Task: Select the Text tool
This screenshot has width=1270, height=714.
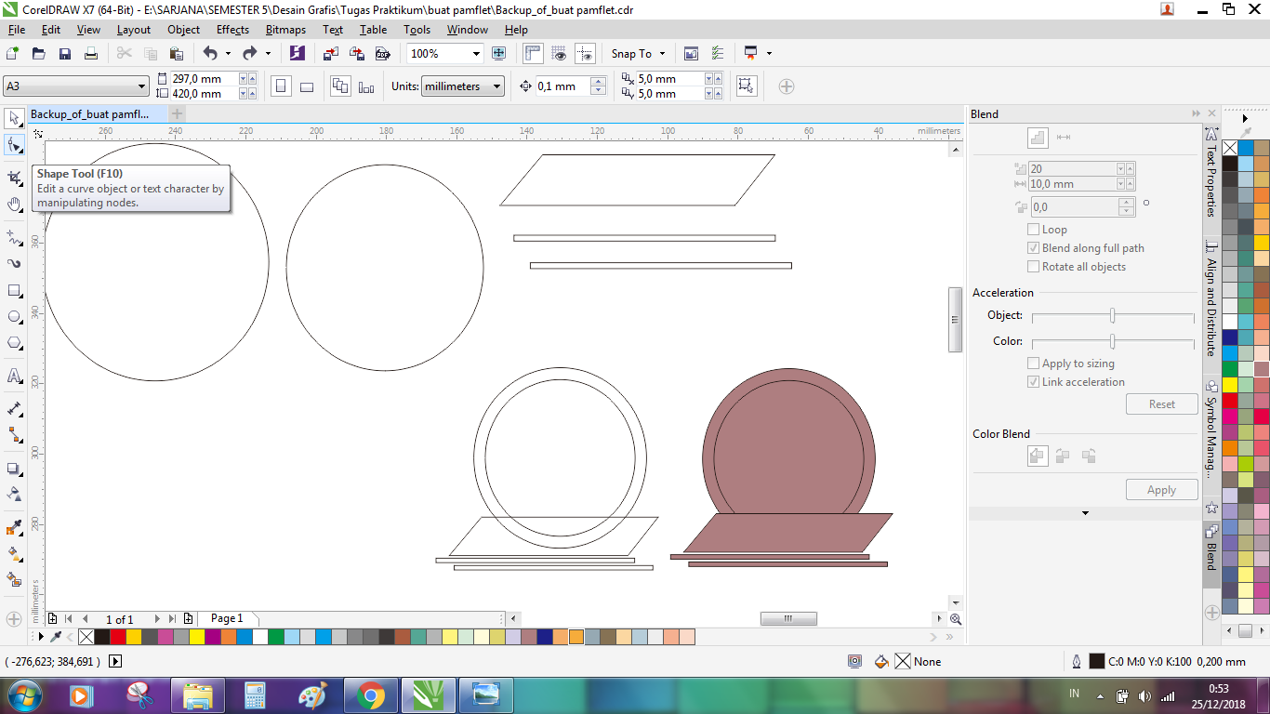Action: pyautogui.click(x=14, y=376)
